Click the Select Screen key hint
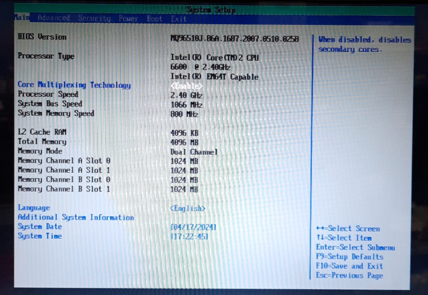Viewport: 428px width, 295px height. coord(348,228)
